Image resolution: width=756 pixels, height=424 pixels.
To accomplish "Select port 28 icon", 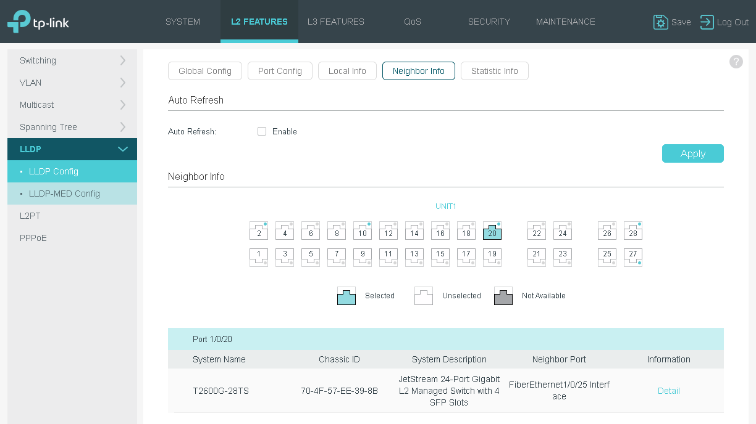I will point(633,231).
